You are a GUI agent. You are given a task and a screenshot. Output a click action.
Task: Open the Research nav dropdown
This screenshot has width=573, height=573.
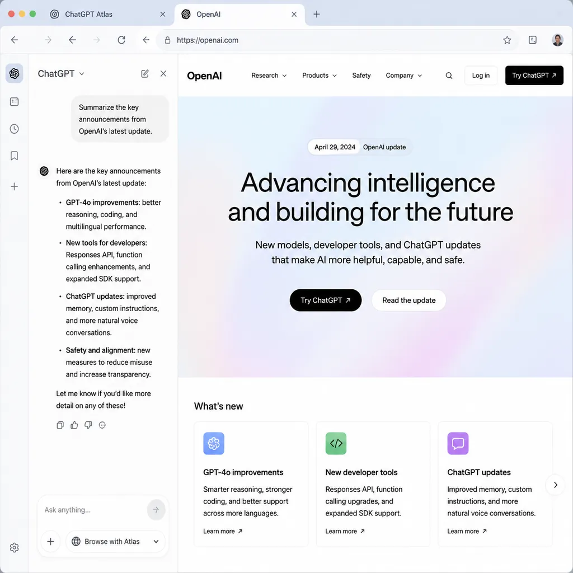click(269, 76)
